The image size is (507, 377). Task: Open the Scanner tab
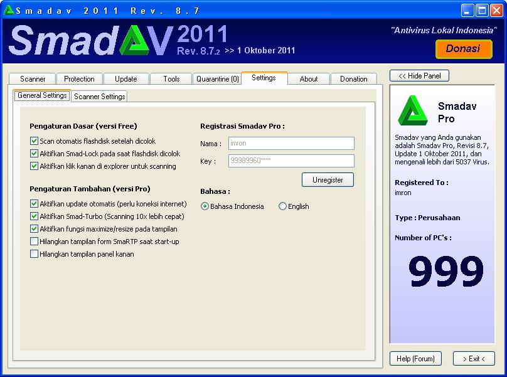pyautogui.click(x=33, y=79)
